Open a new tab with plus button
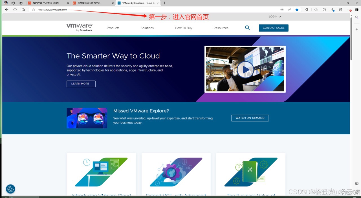Screen dimensions: 361x198 (164, 3)
